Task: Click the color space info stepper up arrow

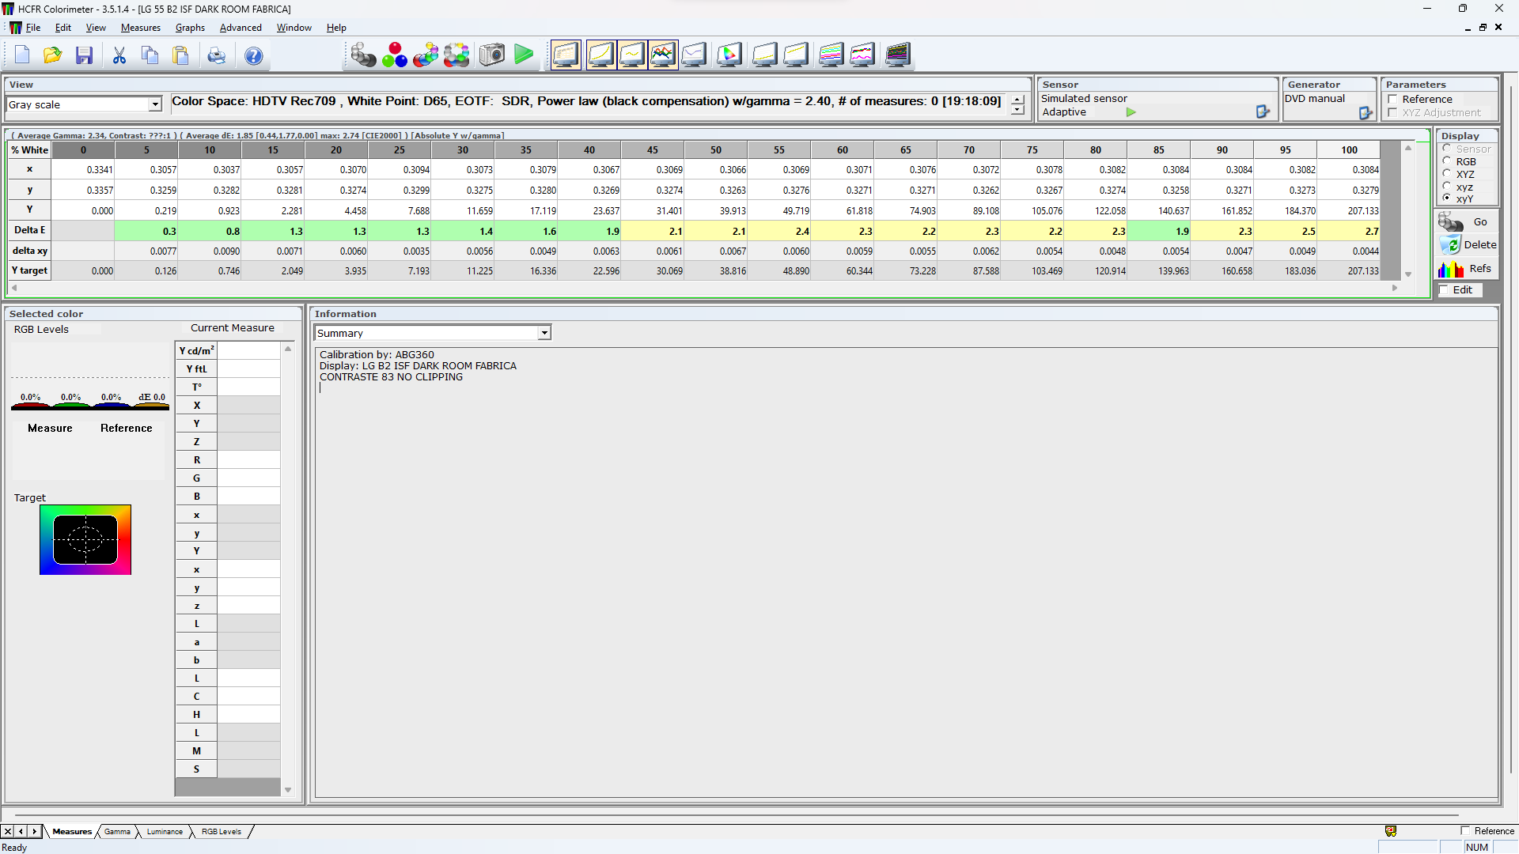Action: (1017, 100)
